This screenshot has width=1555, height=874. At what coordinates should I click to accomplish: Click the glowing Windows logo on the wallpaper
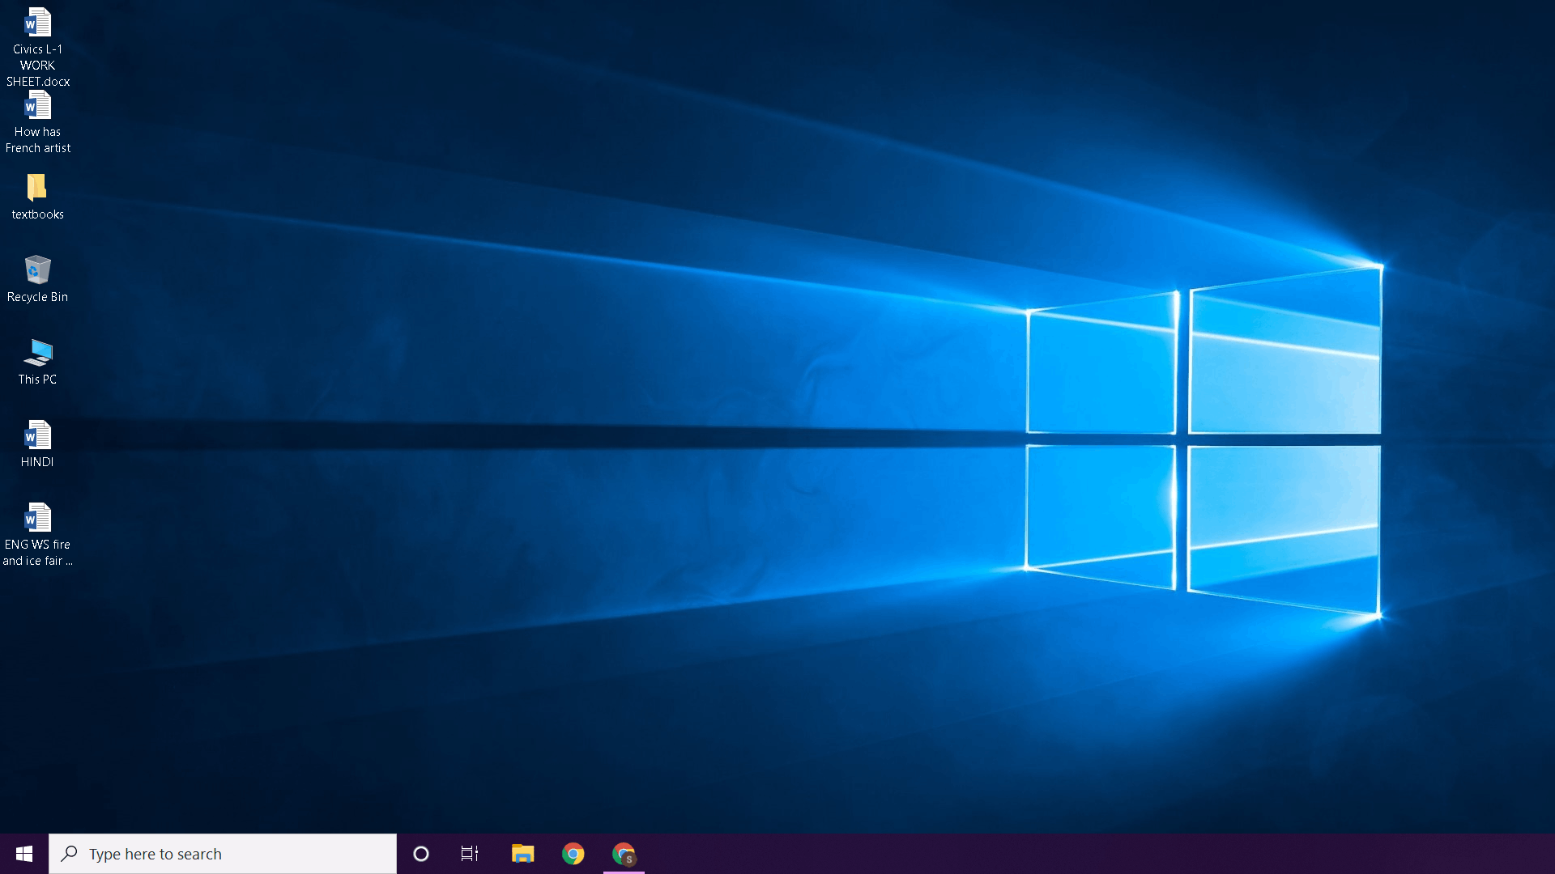click(1203, 441)
